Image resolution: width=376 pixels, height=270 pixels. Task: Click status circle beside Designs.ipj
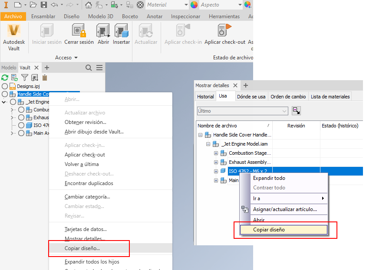click(x=4, y=86)
